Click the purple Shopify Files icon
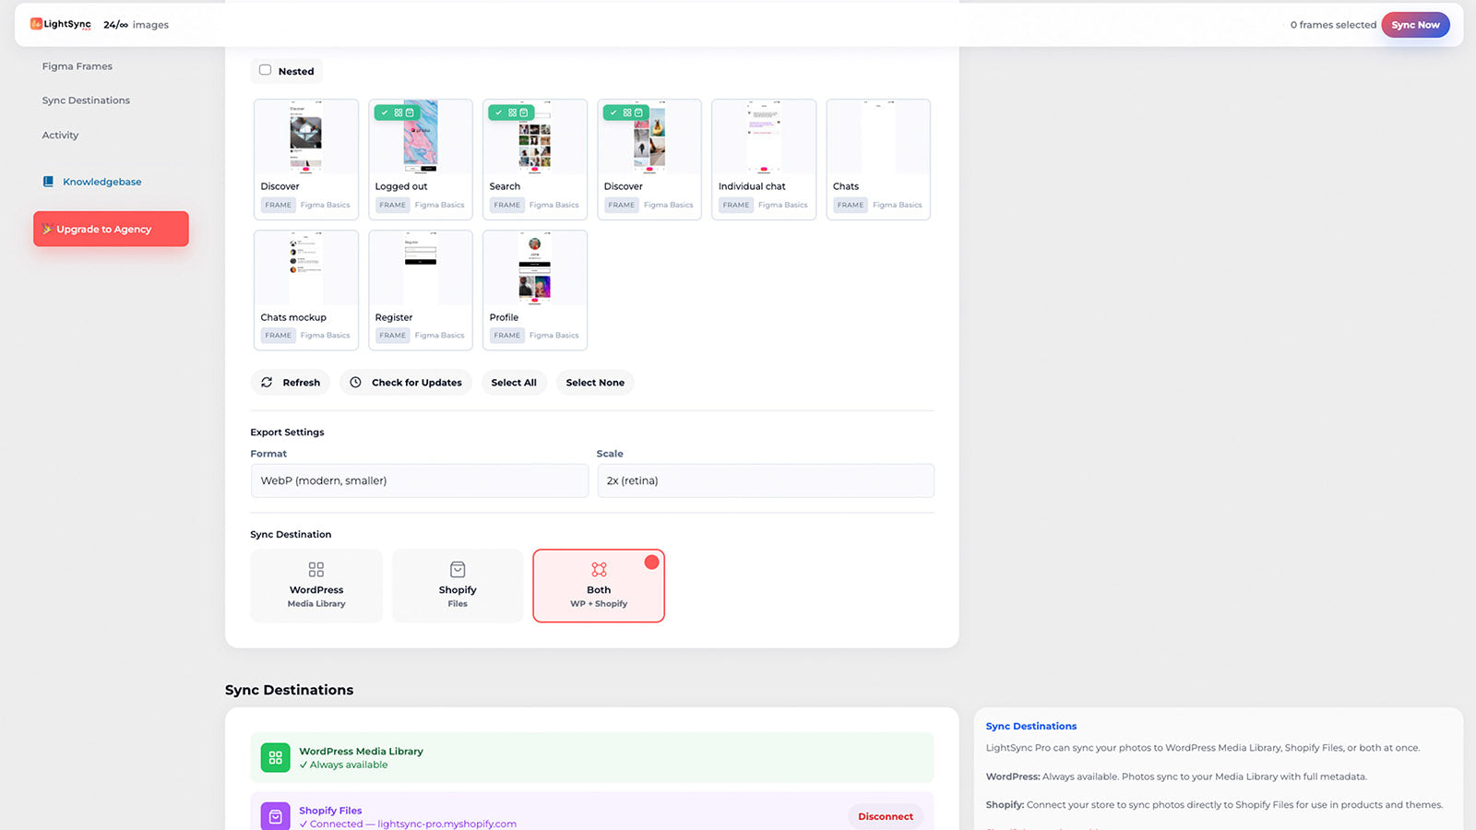Screen dimensions: 1476x830 pyautogui.click(x=275, y=816)
